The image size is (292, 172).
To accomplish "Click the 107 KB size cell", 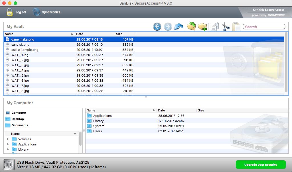I will 128,39.
